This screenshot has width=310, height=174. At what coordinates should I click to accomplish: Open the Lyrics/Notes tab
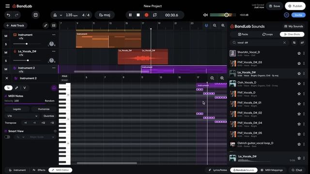click(x=217, y=170)
